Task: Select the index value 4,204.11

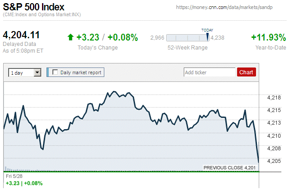Action: tap(21, 35)
